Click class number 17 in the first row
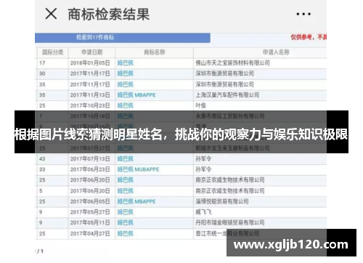Image resolution: width=363 pixels, height=263 pixels. tap(42, 63)
